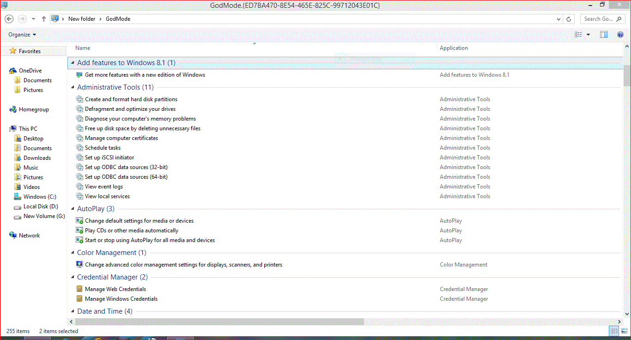631x340 pixels.
Task: Open New Volume (G:) drive
Action: (44, 216)
